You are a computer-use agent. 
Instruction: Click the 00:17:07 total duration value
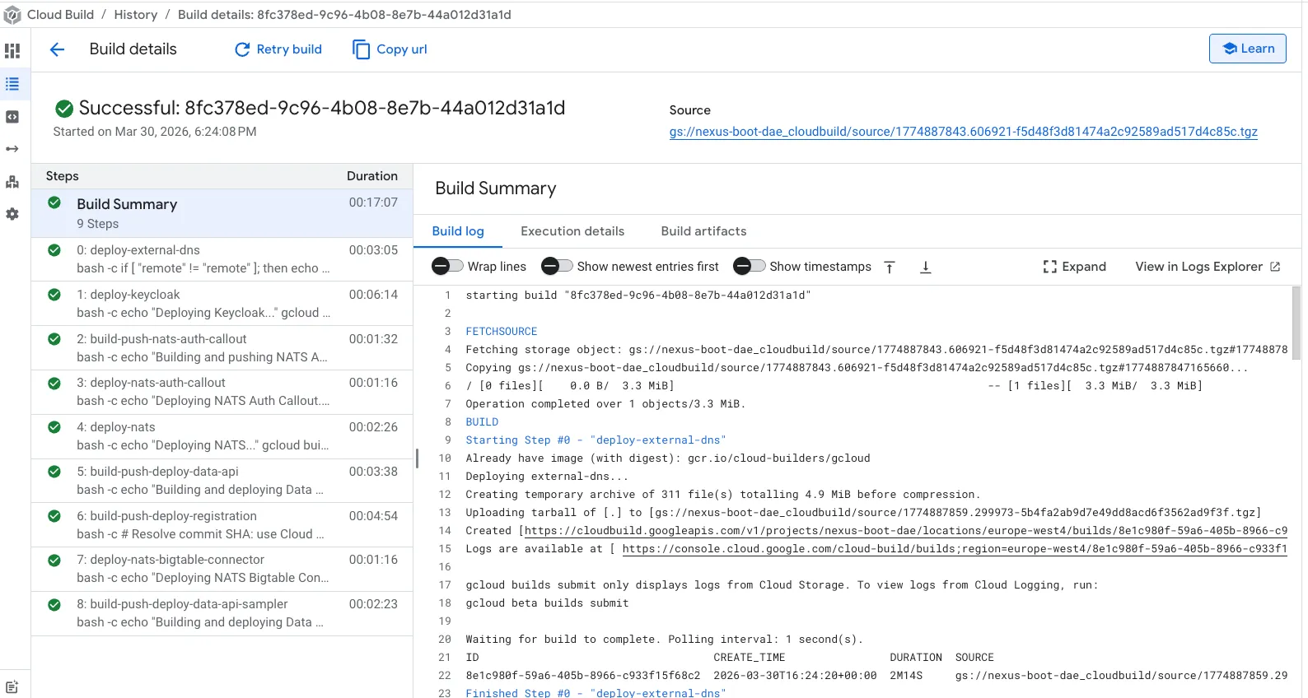373,202
